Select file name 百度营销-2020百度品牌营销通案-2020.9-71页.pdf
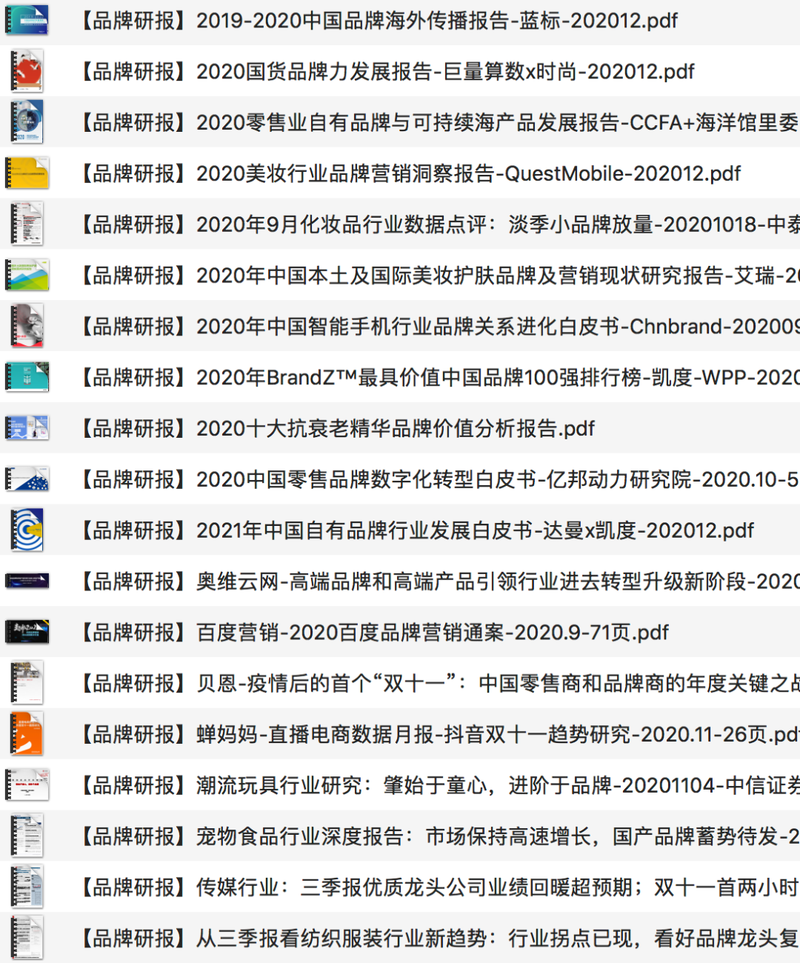This screenshot has width=800, height=963. click(x=373, y=632)
